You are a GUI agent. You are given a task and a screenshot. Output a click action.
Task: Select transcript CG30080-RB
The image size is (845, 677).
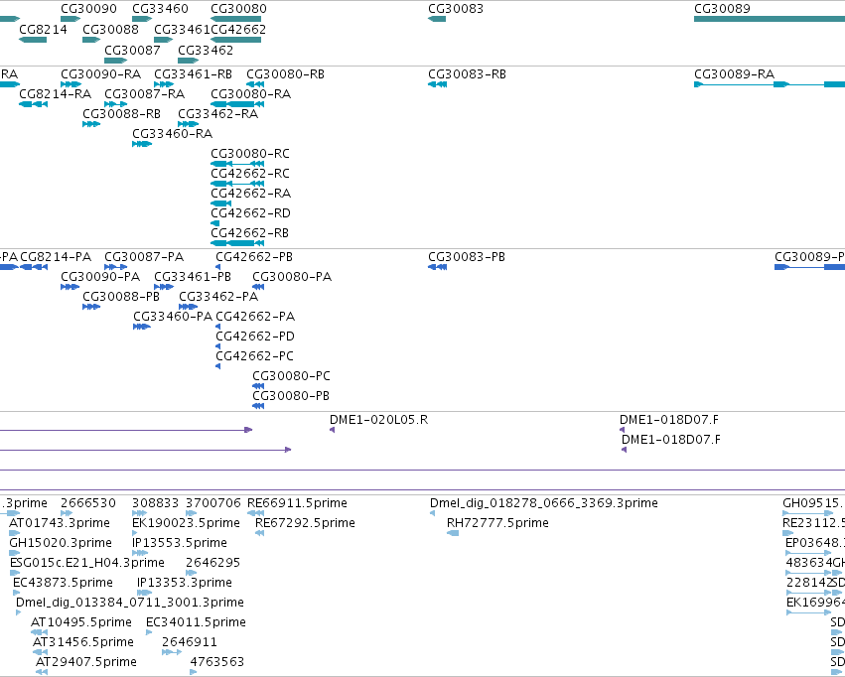point(285,74)
